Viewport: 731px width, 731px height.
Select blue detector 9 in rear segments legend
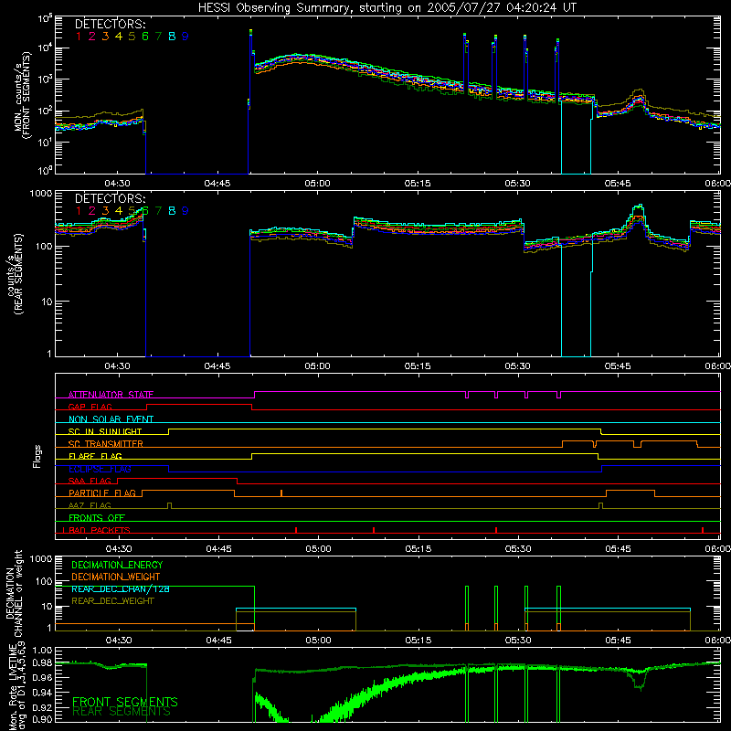pos(185,211)
